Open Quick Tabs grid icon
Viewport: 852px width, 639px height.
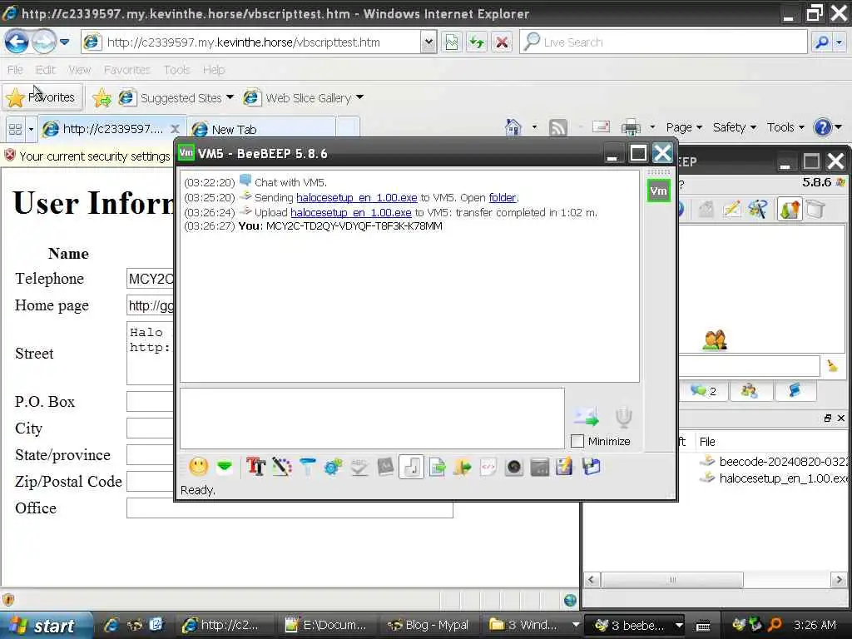[x=15, y=129]
